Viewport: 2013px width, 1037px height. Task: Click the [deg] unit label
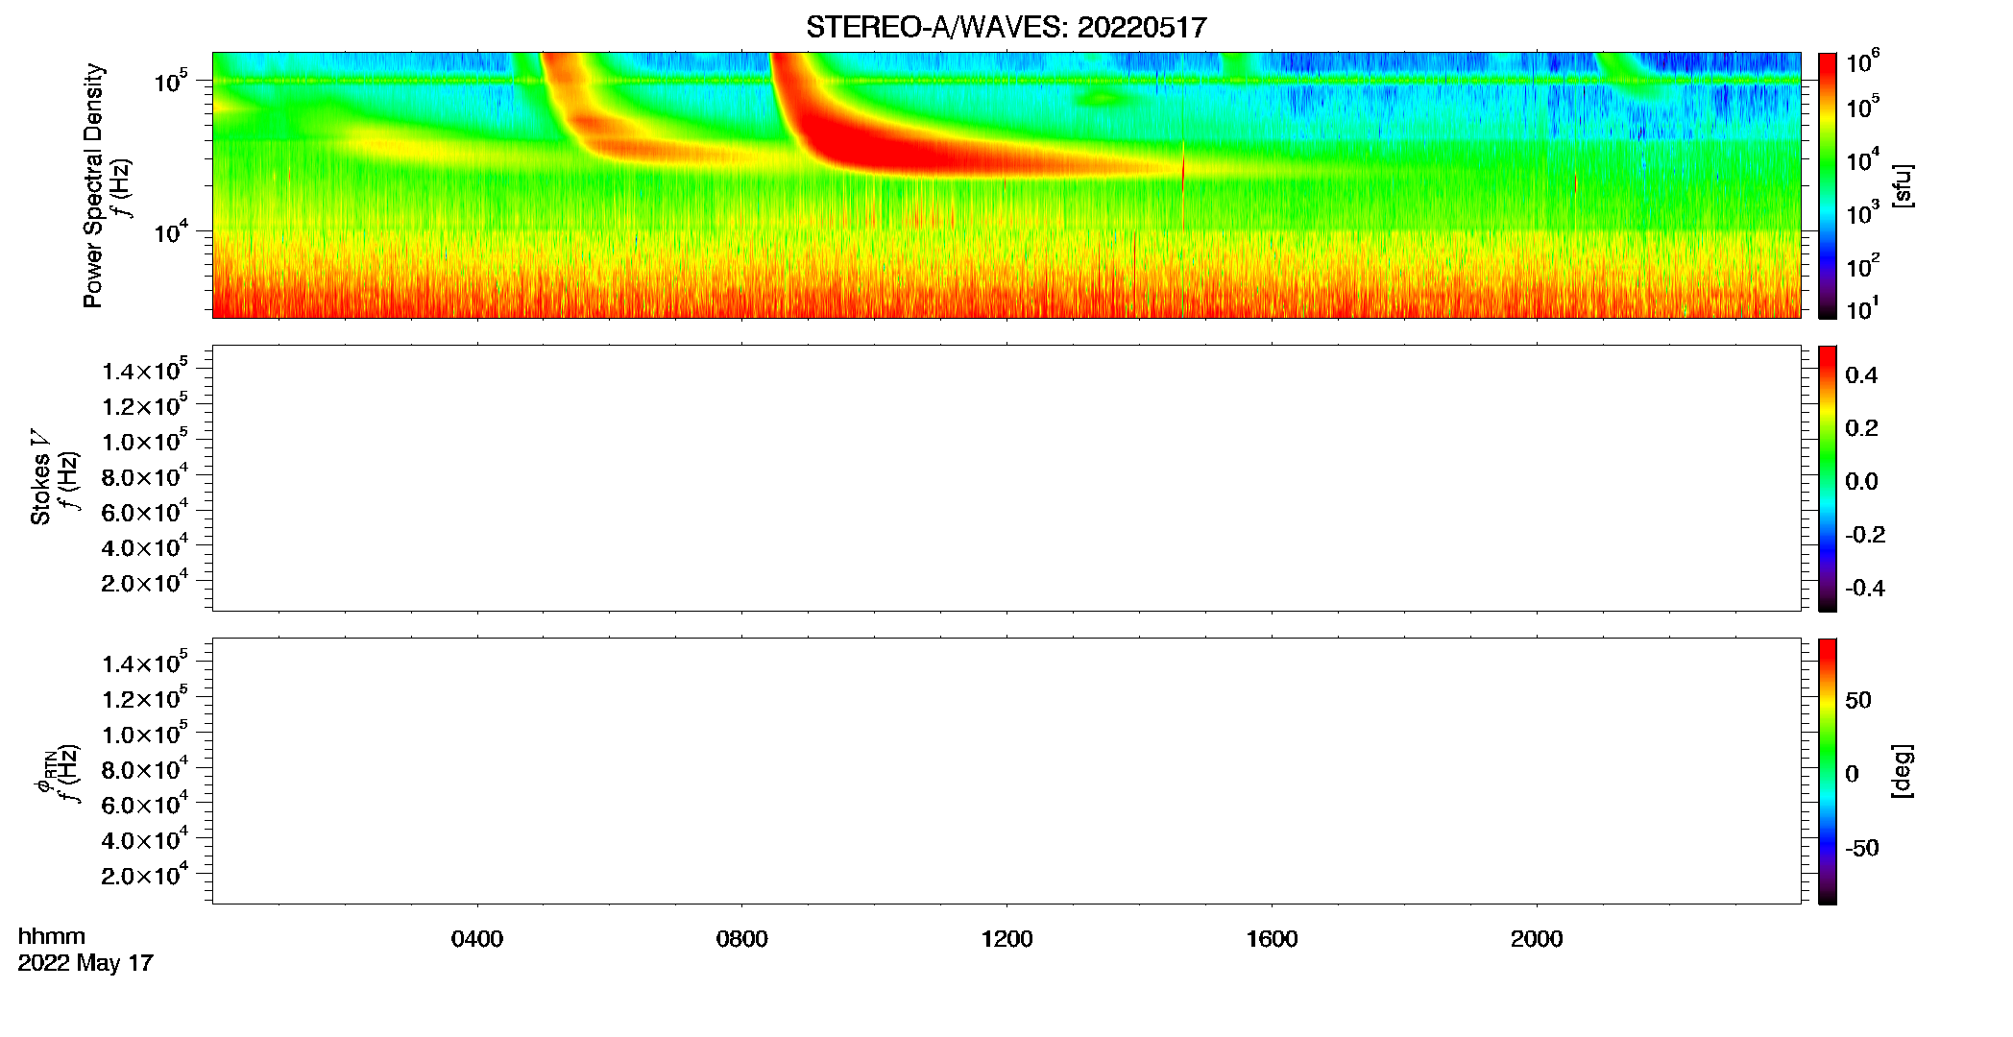click(1902, 771)
